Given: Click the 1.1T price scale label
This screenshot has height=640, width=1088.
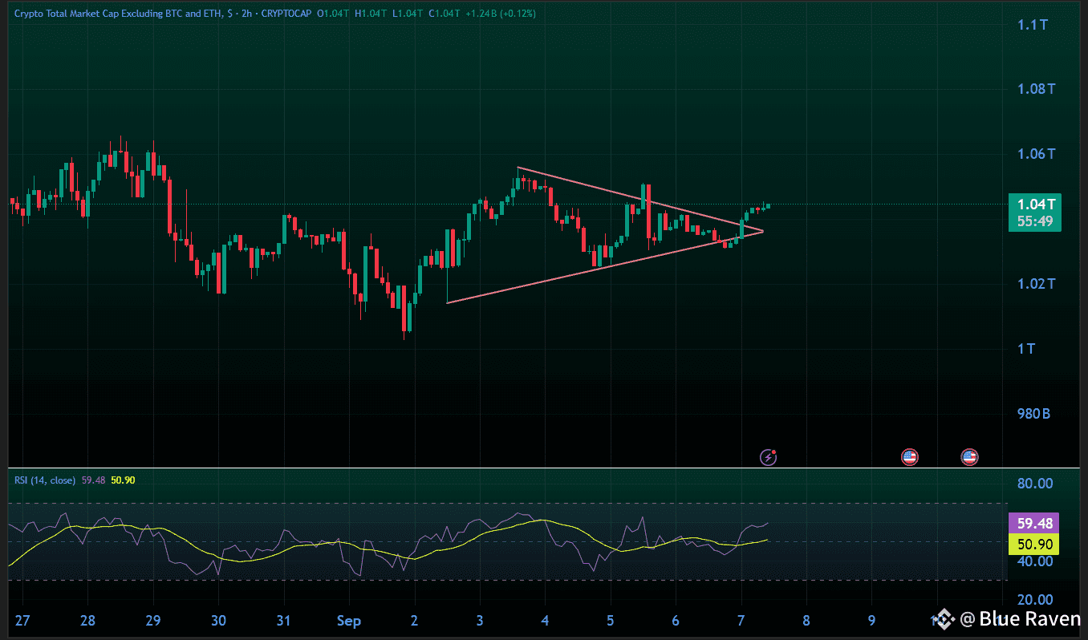Looking at the screenshot, I should pyautogui.click(x=1034, y=25).
